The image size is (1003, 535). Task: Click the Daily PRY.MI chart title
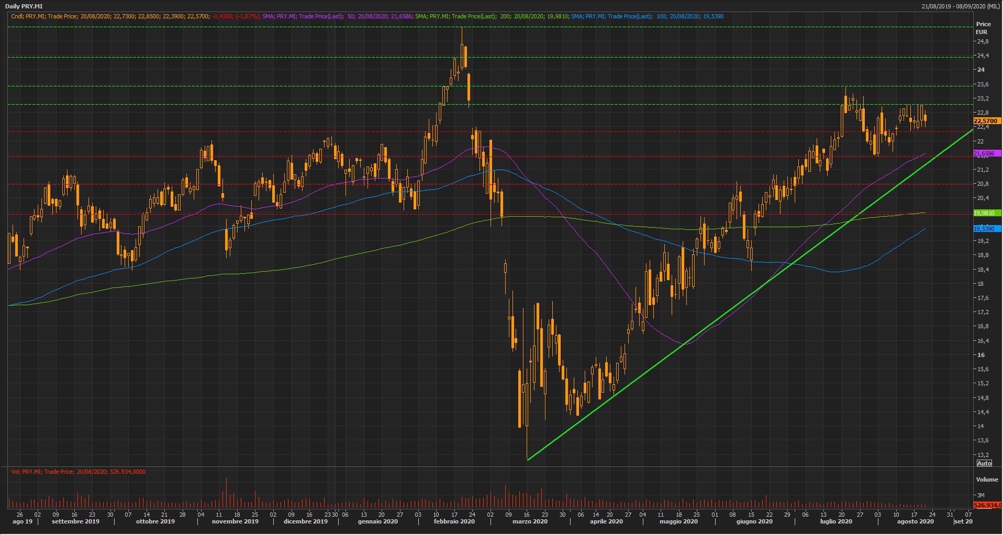pos(24,6)
